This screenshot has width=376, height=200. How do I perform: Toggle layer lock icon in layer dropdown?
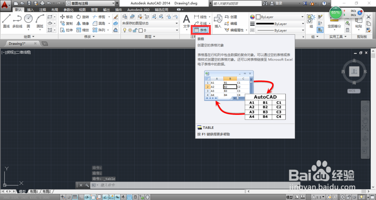(135, 30)
